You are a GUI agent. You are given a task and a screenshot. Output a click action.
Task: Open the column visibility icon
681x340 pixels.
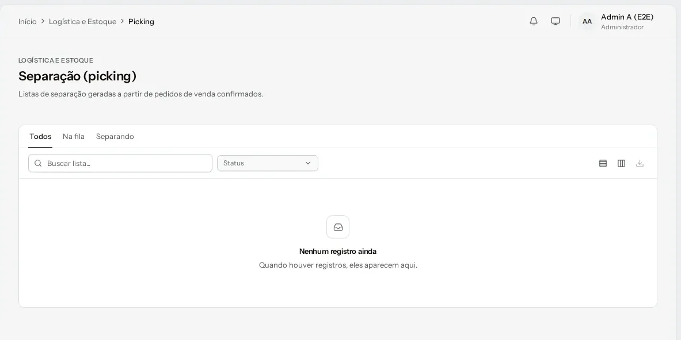[621, 163]
